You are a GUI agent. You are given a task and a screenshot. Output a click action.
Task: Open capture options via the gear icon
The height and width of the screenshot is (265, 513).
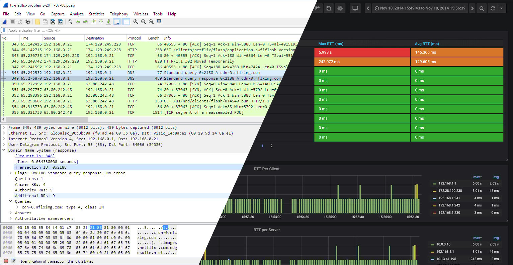coord(27,22)
